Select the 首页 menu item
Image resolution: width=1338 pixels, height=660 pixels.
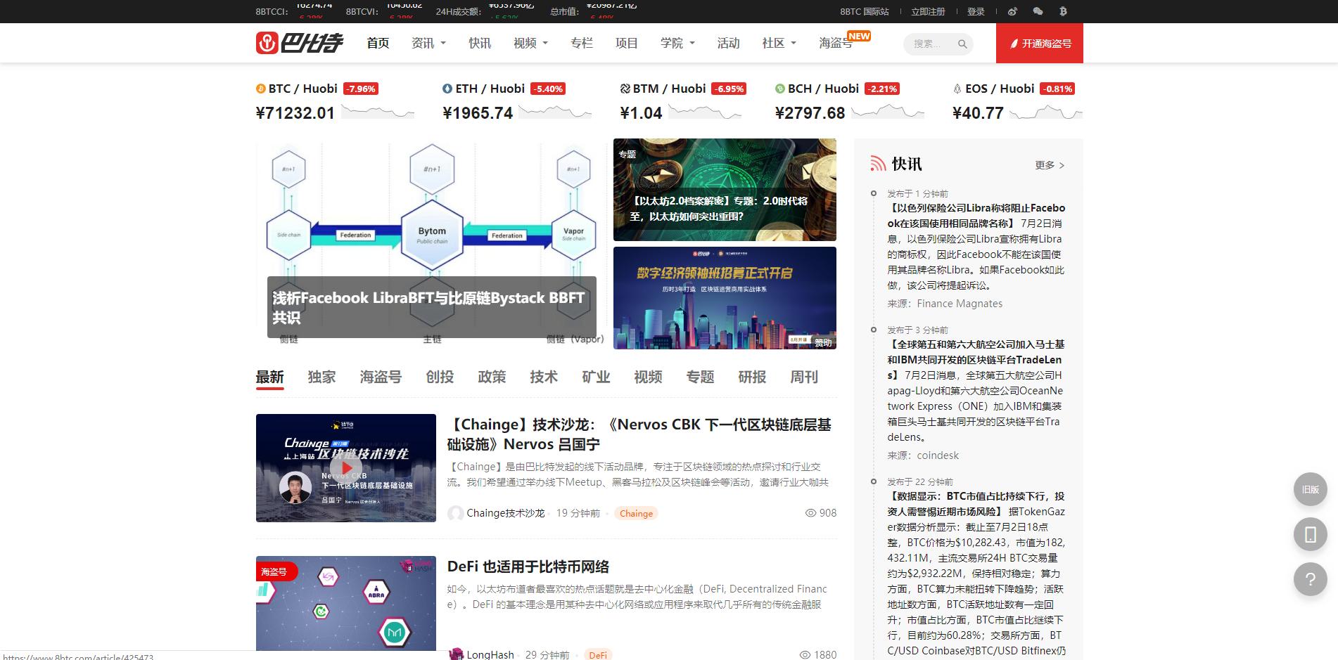coord(377,43)
